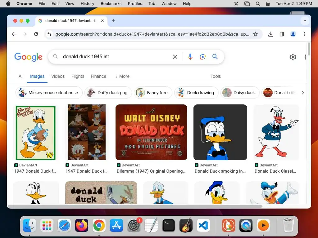This screenshot has width=318, height=238.
Task: Search by image with Google Lens
Action: [x=202, y=57]
